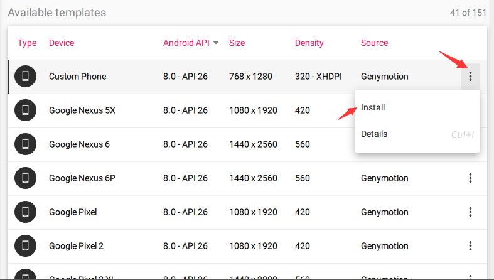Click the Genymotion source of Custom Phone

click(384, 77)
